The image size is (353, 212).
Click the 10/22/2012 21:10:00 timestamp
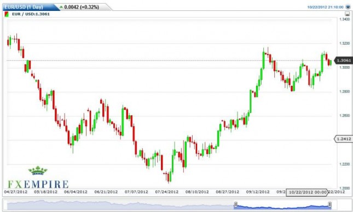(x=325, y=7)
